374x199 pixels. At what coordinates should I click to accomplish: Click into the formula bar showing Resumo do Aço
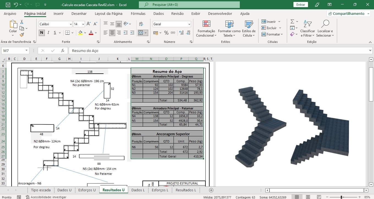218,51
